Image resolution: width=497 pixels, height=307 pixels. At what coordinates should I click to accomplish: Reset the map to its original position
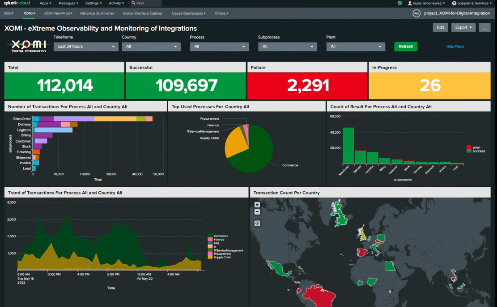[x=257, y=223]
